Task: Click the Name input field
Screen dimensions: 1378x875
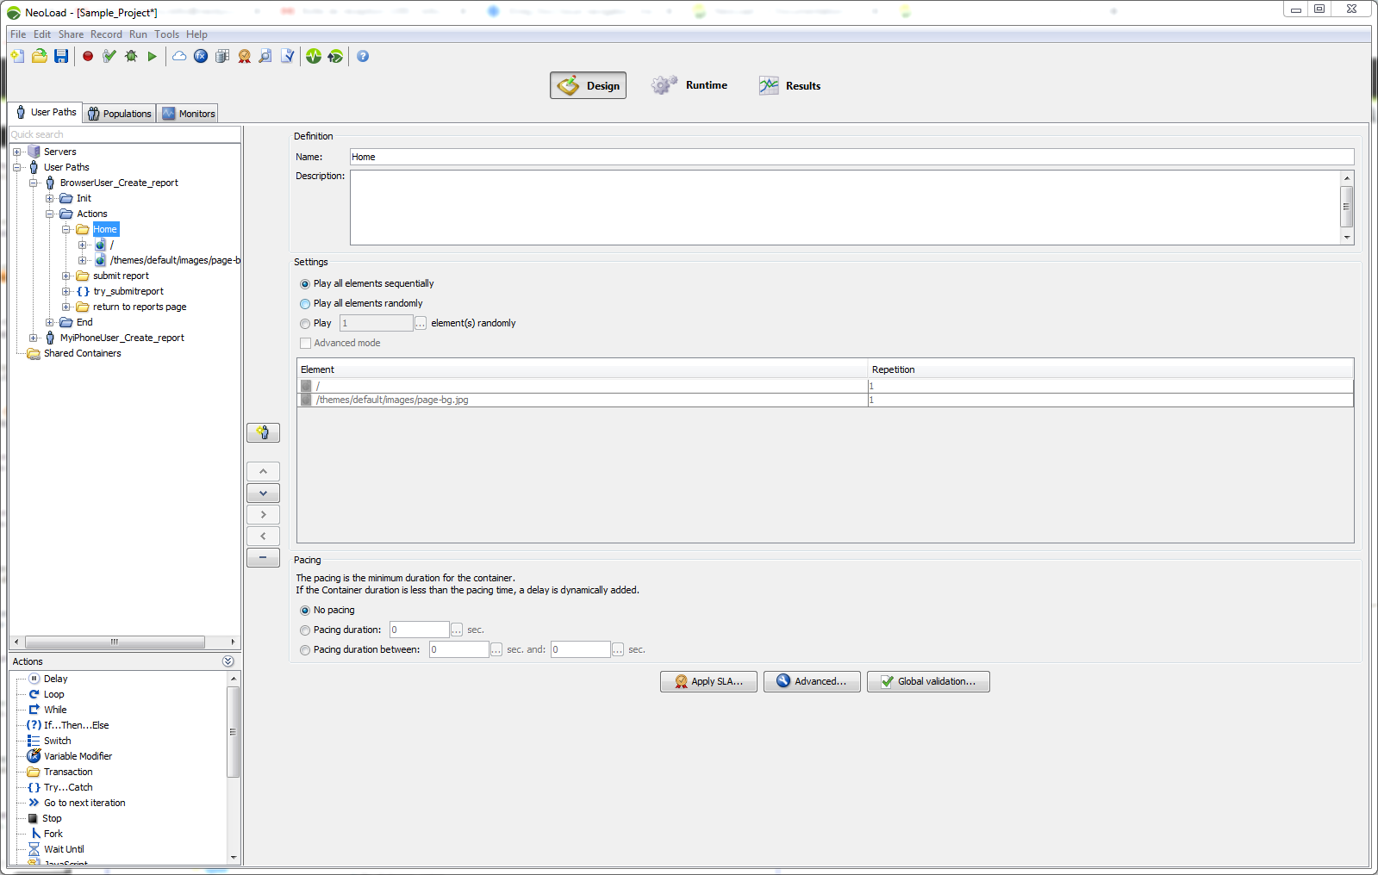Action: tap(851, 157)
